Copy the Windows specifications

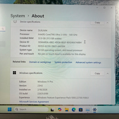point(97,74)
